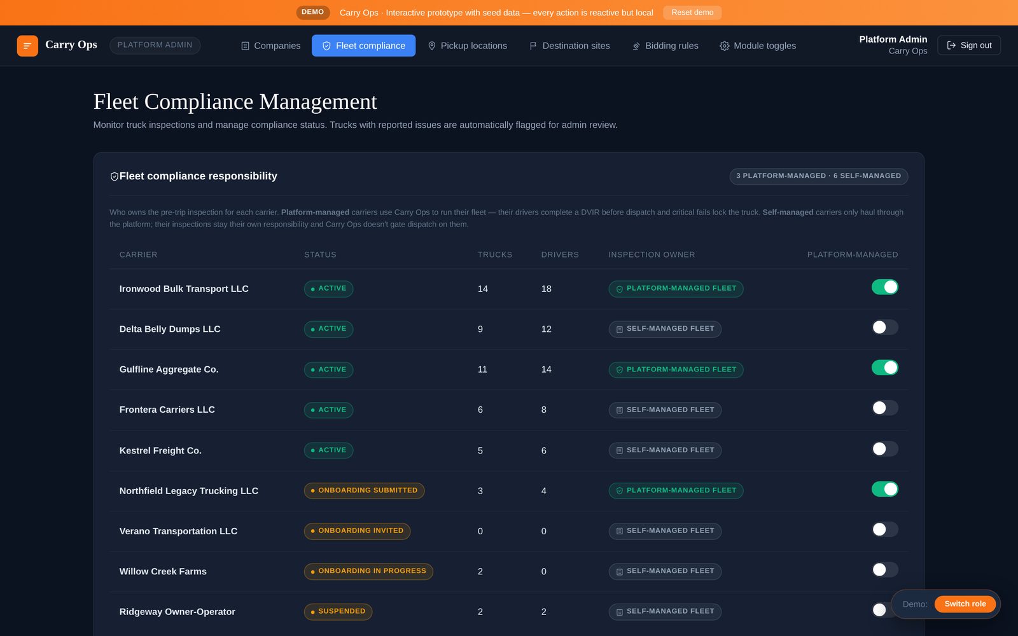Click the building icon in Frontera Carriers' Self-managed badge
The height and width of the screenshot is (636, 1018).
[619, 410]
